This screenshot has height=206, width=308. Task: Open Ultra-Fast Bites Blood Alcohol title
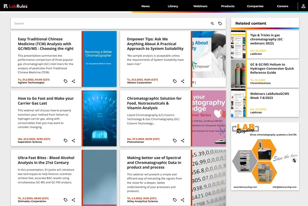[x=46, y=160]
